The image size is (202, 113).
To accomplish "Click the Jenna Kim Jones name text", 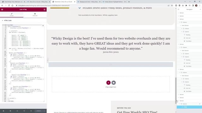I will pos(111,52).
